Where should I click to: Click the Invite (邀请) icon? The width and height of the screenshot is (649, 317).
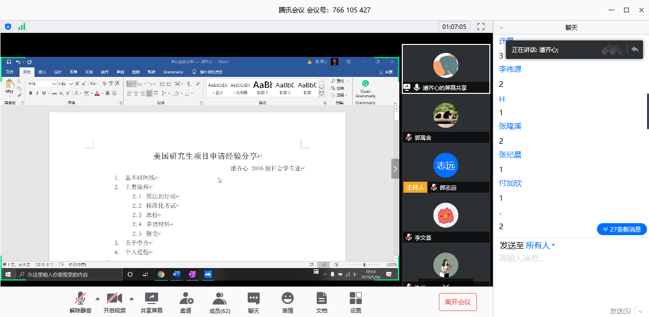[x=186, y=303]
